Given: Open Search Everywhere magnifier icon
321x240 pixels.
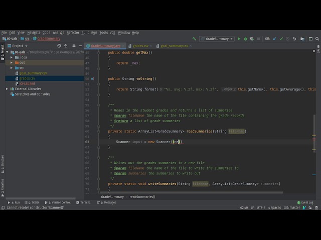Looking at the screenshot, I should (x=317, y=38).
